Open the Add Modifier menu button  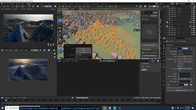coord(180,45)
